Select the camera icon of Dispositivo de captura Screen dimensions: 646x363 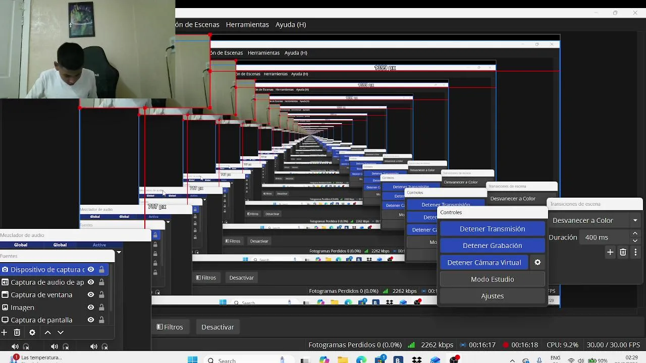point(5,270)
